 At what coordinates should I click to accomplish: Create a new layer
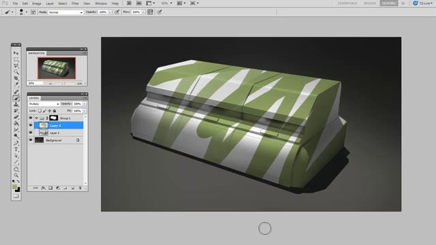(73, 188)
